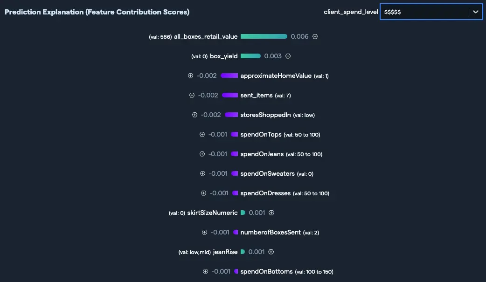Click plus icon for spendOnTops row

pos(202,134)
